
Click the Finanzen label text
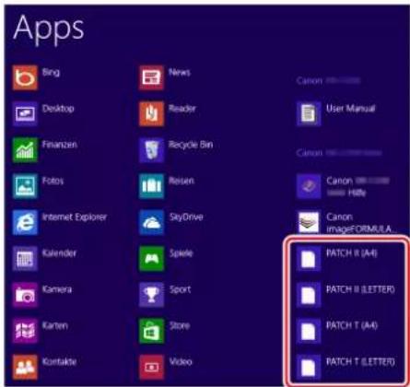[60, 145]
